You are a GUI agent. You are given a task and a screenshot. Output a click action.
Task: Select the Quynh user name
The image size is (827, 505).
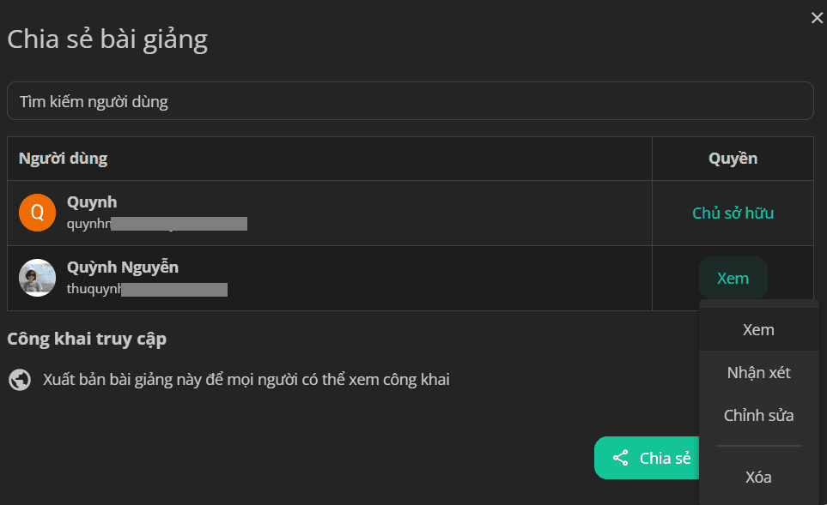click(x=92, y=202)
